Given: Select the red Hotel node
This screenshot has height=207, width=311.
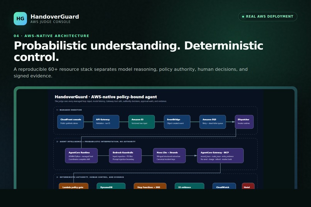Looking at the screenshot, I should [x=248, y=186].
